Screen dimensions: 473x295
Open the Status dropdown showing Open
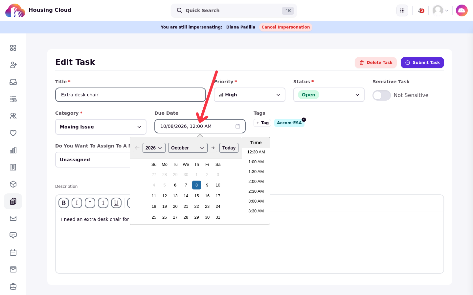pos(329,95)
